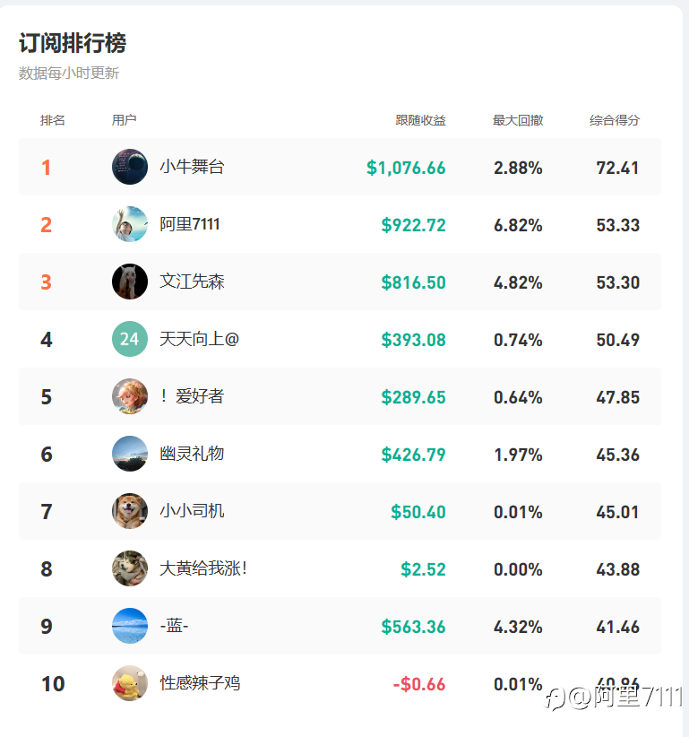Screen dimensions: 689x737
Task: Click the avatar of 大黄给我涨!
Action: [130, 568]
